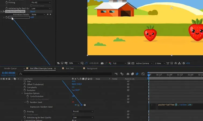Open the expression language menu arrow
The width and height of the screenshot is (203, 121).
pyautogui.click(x=85, y=105)
